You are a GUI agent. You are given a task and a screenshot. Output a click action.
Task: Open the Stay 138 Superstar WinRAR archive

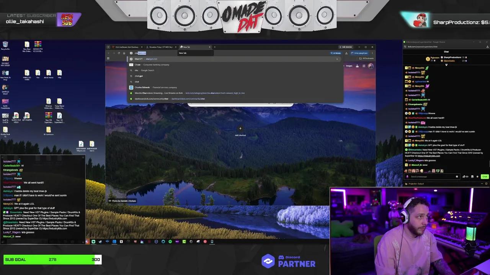49,118
